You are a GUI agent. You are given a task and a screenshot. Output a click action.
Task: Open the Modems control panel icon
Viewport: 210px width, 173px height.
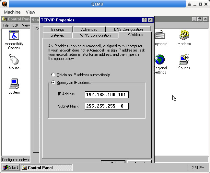[184, 36]
